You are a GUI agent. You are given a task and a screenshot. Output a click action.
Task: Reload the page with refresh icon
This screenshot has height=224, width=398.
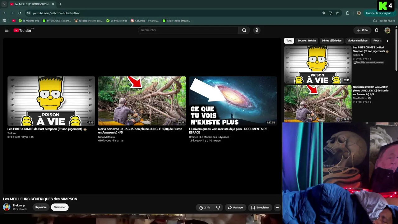pos(20,13)
